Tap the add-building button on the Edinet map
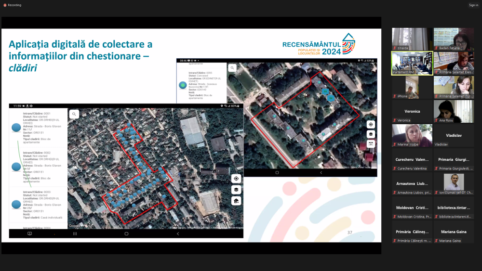 [x=371, y=144]
